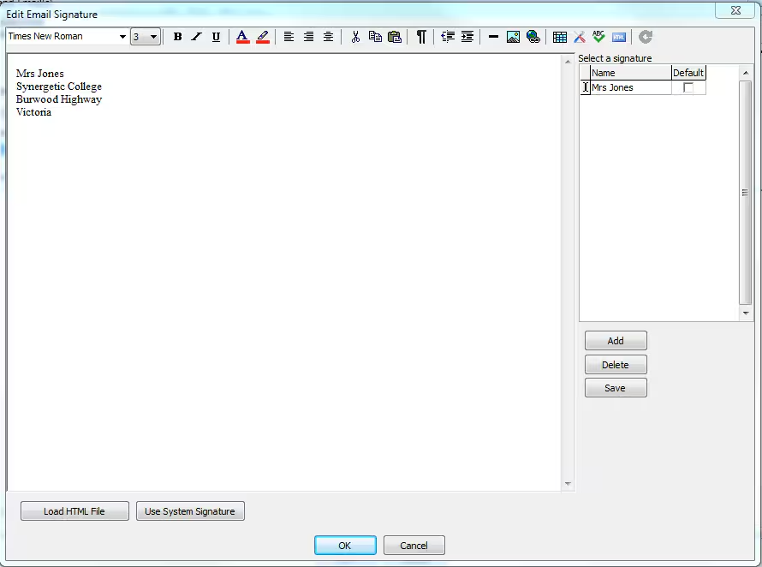Click the editor scroll-up arrow
762x567 pixels.
568,62
